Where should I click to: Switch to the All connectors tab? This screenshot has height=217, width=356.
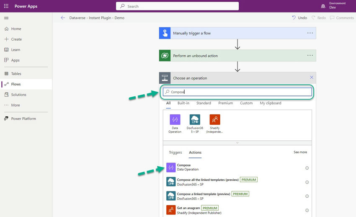[x=168, y=103]
